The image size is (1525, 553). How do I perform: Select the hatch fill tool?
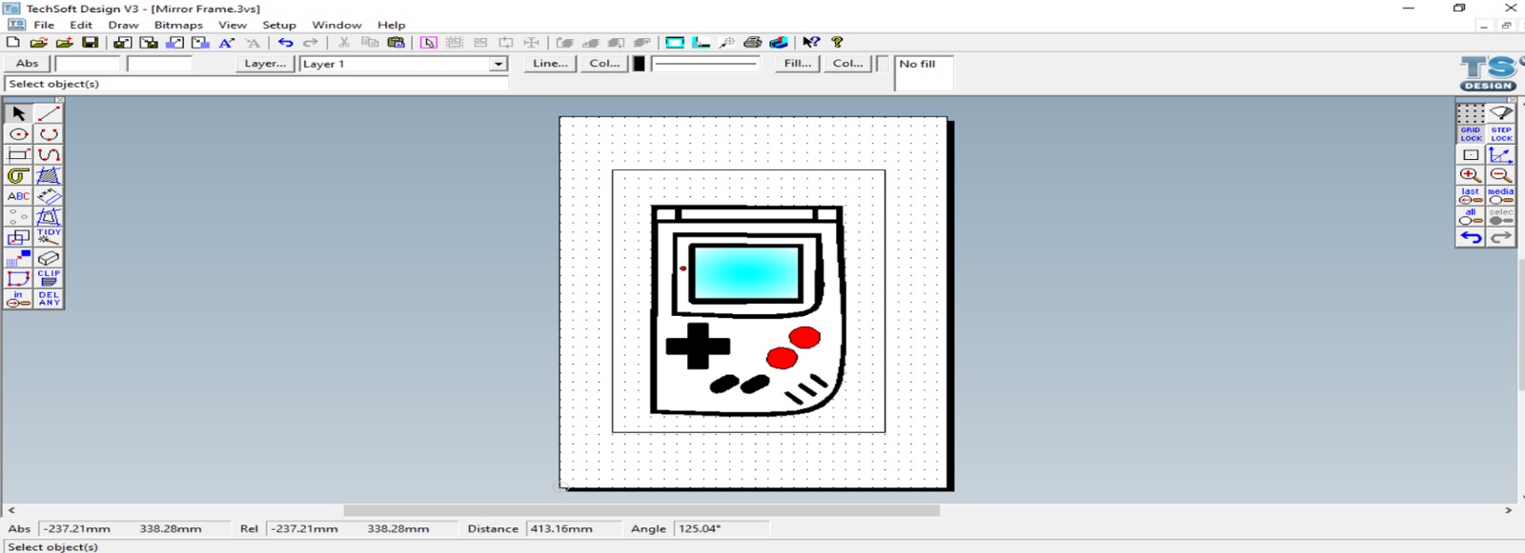[49, 176]
